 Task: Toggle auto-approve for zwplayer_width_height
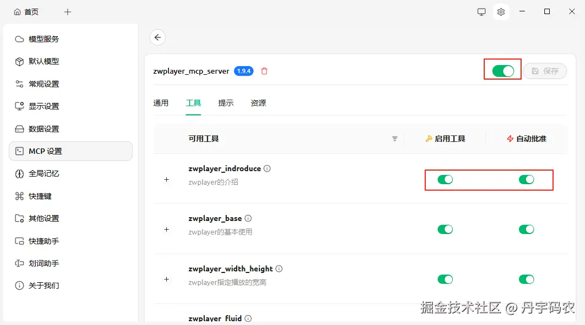click(x=526, y=279)
